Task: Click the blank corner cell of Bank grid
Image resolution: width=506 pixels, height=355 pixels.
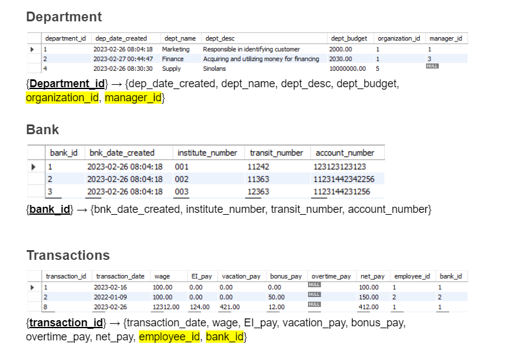Action: (37, 152)
